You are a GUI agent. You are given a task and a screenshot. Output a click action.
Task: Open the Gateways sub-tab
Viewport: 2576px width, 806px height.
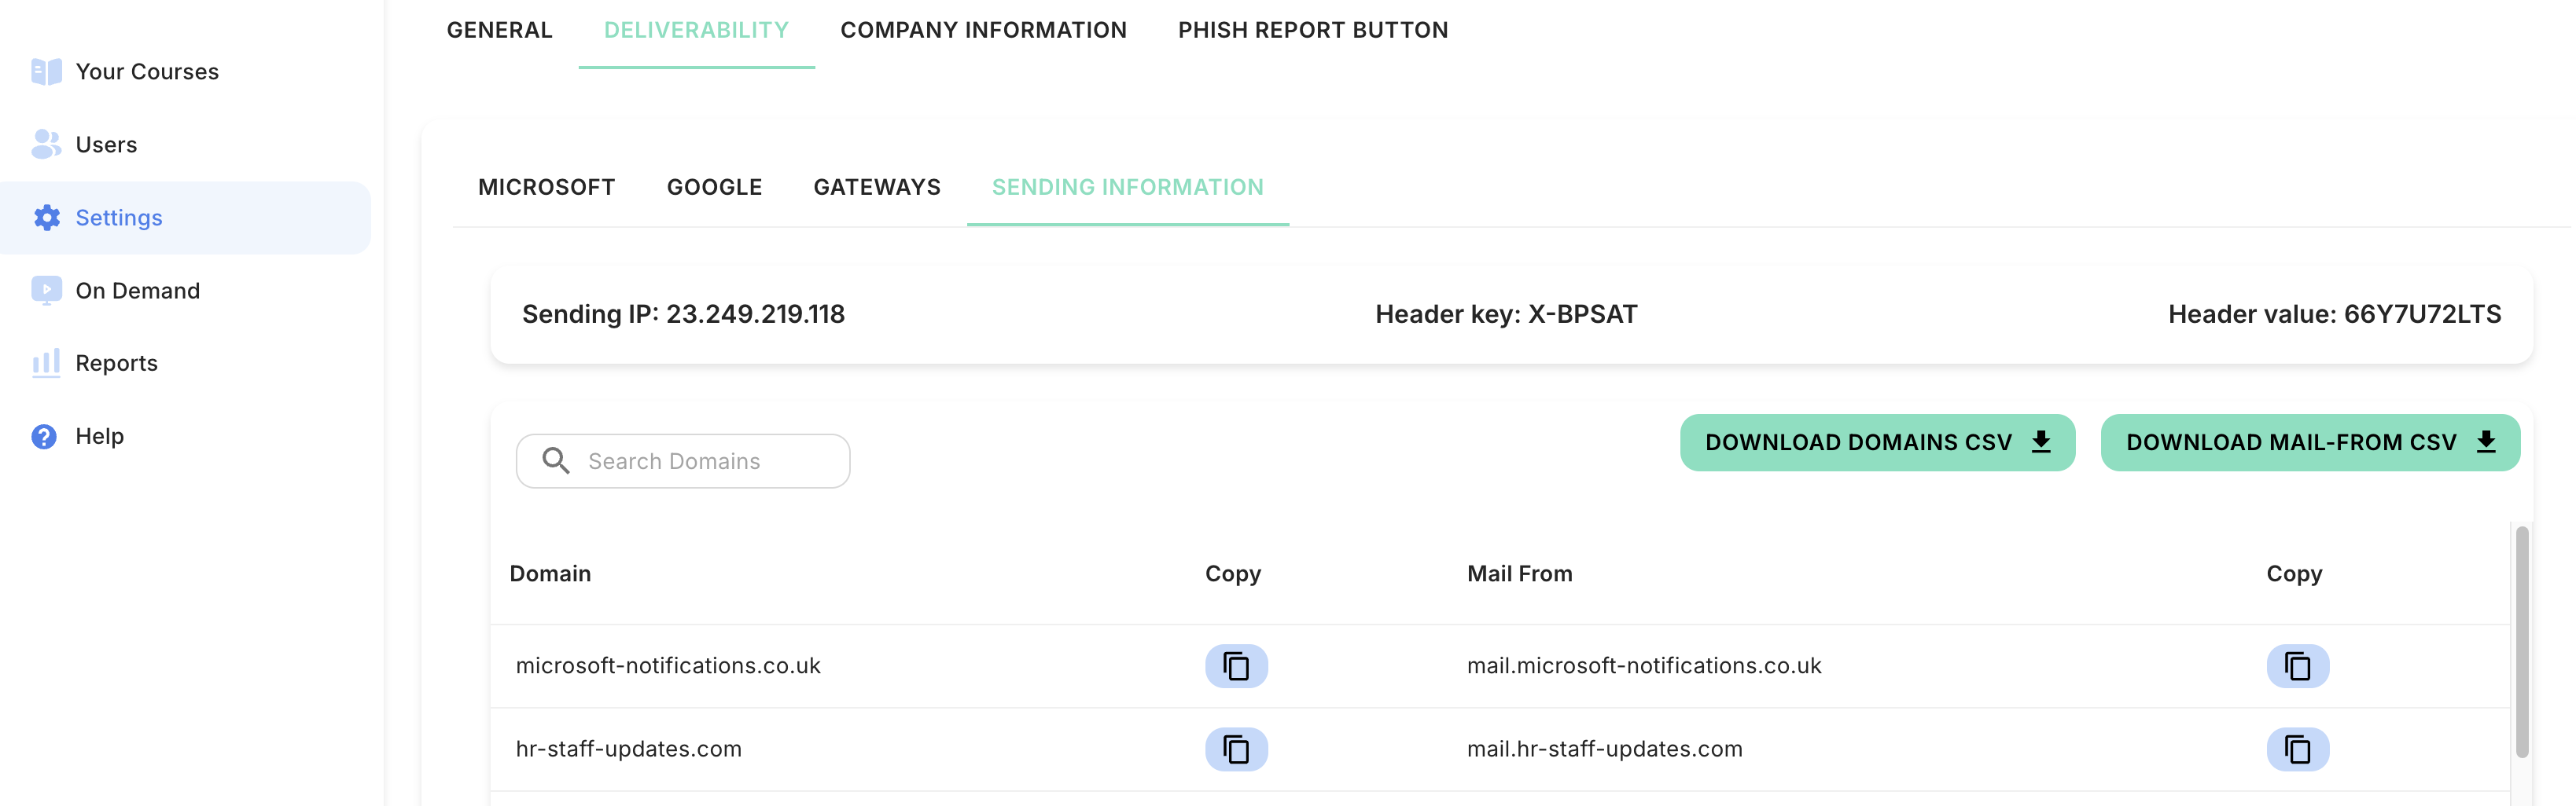click(x=876, y=187)
